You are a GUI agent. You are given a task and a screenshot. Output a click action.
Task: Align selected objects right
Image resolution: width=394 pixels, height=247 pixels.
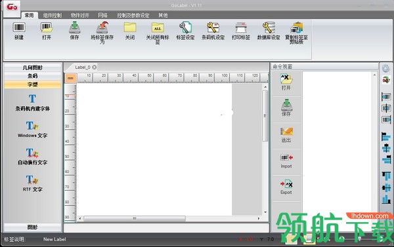tap(386, 159)
